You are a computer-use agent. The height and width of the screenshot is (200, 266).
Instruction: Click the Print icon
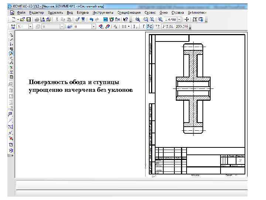tap(37, 20)
